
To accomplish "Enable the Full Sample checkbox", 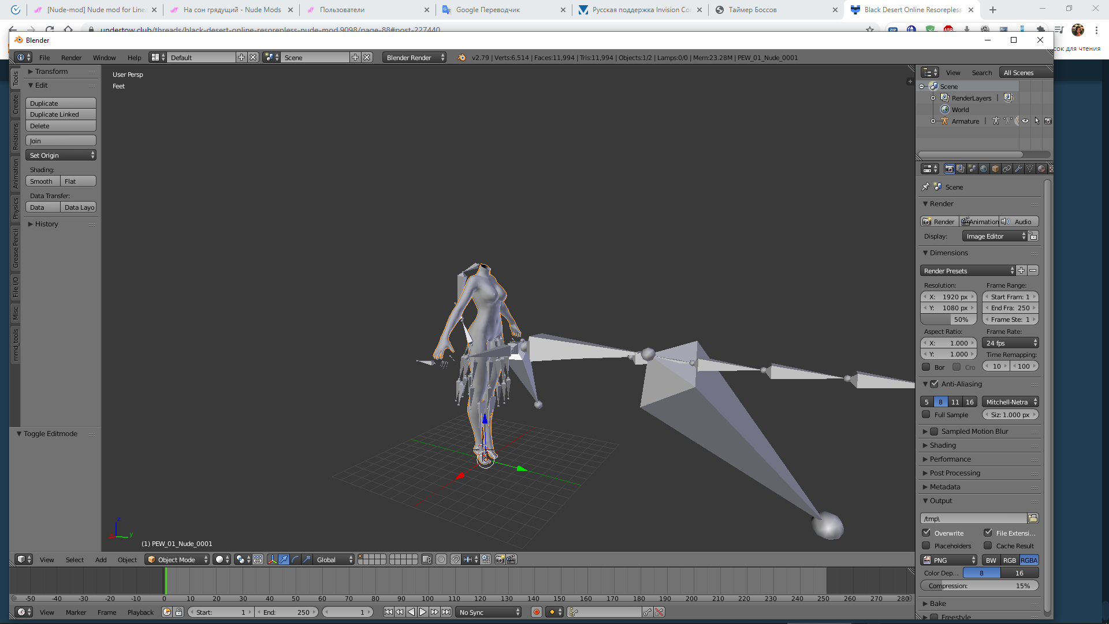I will click(926, 414).
